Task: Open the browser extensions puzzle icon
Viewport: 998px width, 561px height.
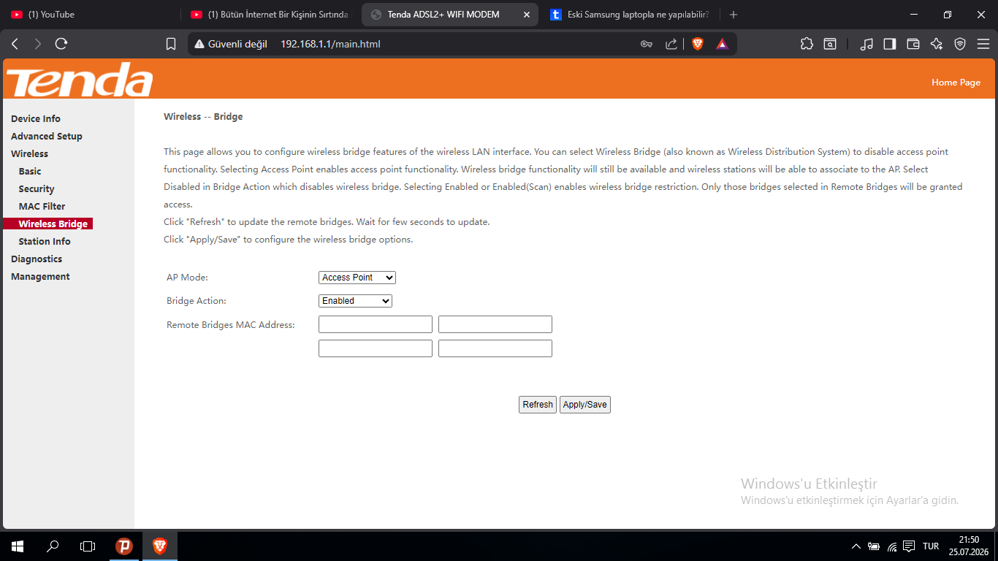Action: coord(807,44)
